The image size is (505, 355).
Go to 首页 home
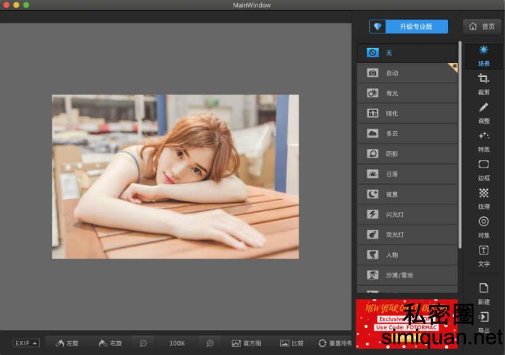point(482,26)
